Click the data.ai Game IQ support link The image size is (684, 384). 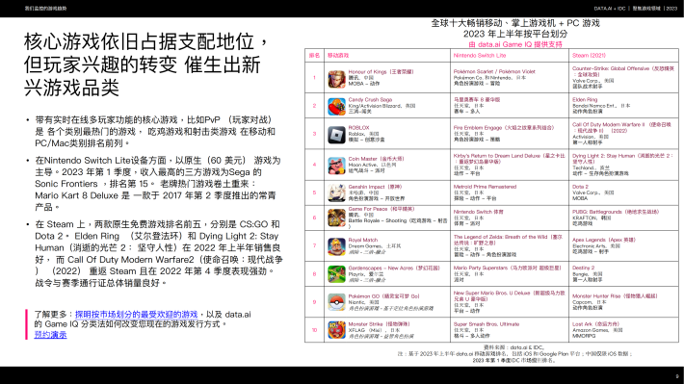coord(515,44)
